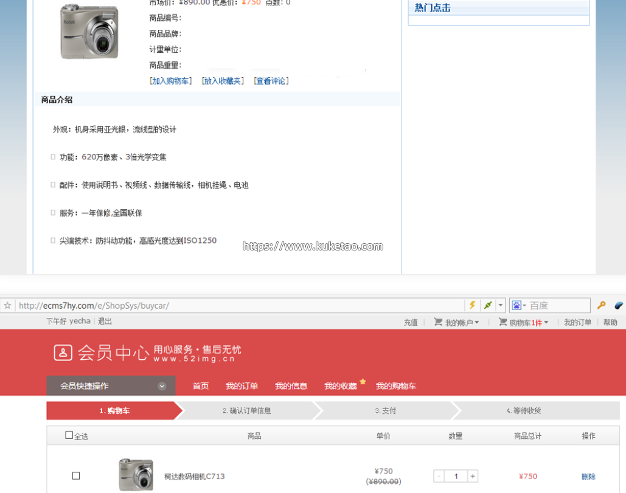The width and height of the screenshot is (626, 493).
Task: Expand the 购物车1件 dropdown
Action: coord(529,322)
